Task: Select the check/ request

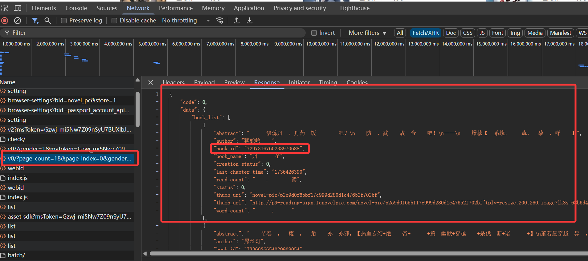Action: point(67,139)
